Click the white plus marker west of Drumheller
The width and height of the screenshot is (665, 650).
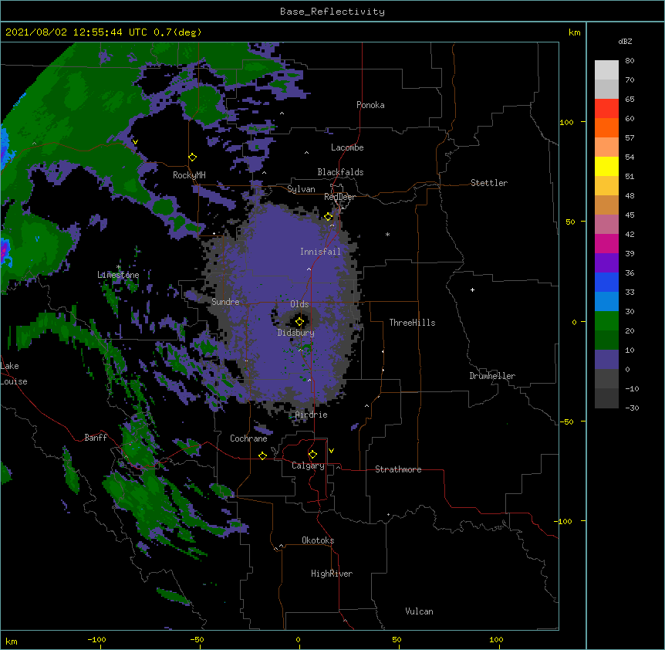click(472, 289)
